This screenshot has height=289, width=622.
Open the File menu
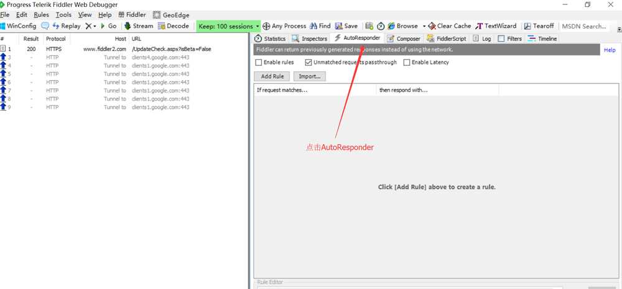[5, 15]
